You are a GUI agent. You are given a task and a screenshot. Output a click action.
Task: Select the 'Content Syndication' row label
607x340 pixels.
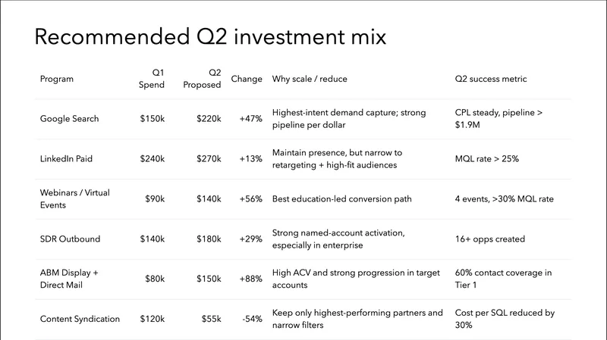(80, 319)
